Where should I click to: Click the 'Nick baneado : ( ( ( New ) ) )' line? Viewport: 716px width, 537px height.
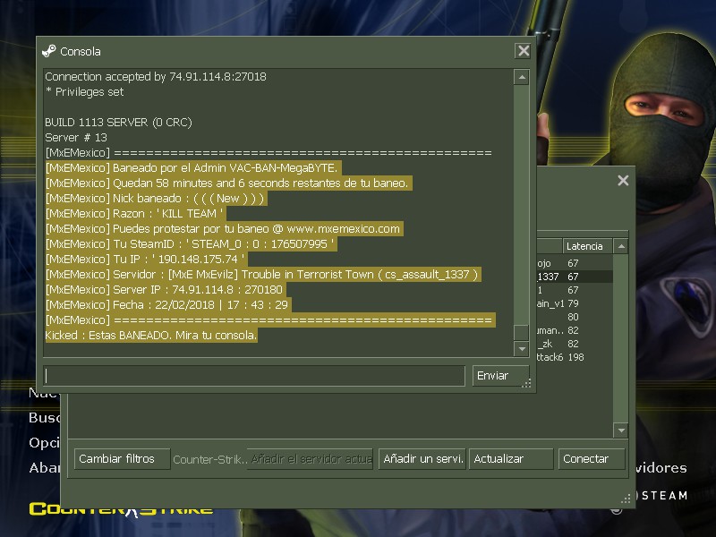coord(156,198)
